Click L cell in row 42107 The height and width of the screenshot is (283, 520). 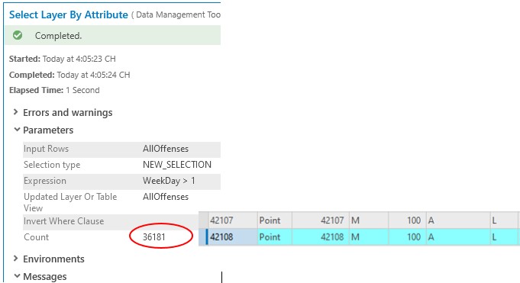(504, 220)
